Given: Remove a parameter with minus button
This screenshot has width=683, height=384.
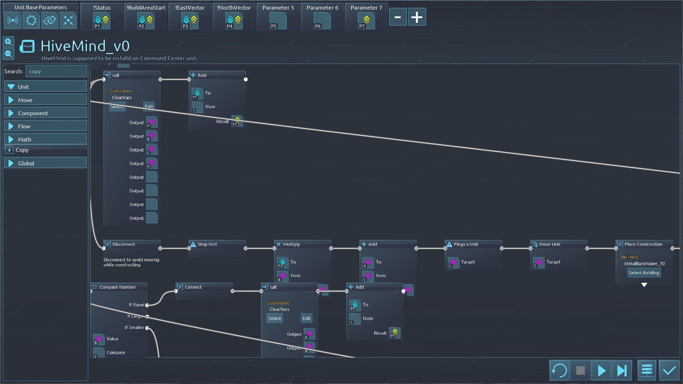Looking at the screenshot, I should (x=398, y=17).
